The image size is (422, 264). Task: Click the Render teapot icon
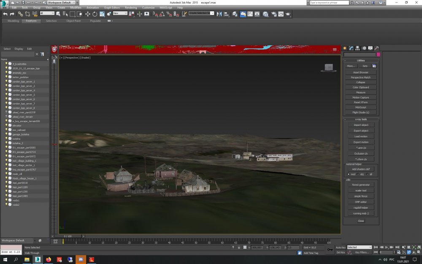(288, 14)
